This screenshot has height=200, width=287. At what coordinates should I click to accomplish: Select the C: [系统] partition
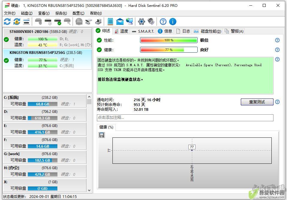point(45,101)
